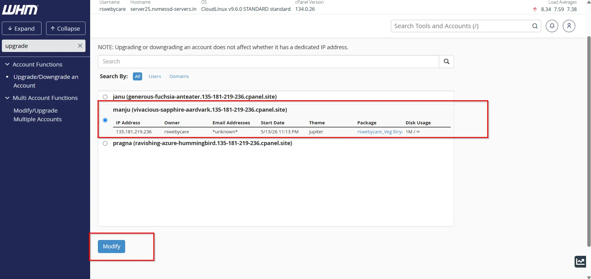Click the WHM logo
This screenshot has height=279, width=591.
[x=20, y=10]
